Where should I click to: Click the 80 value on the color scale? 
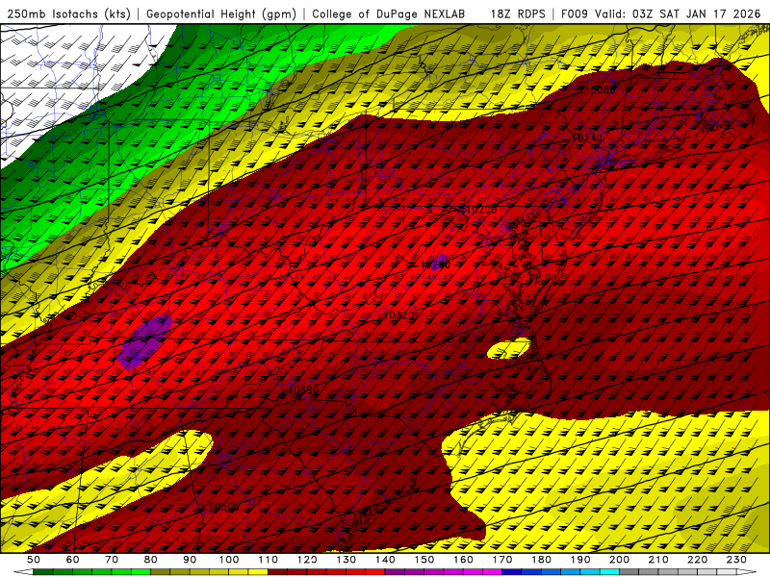151,560
